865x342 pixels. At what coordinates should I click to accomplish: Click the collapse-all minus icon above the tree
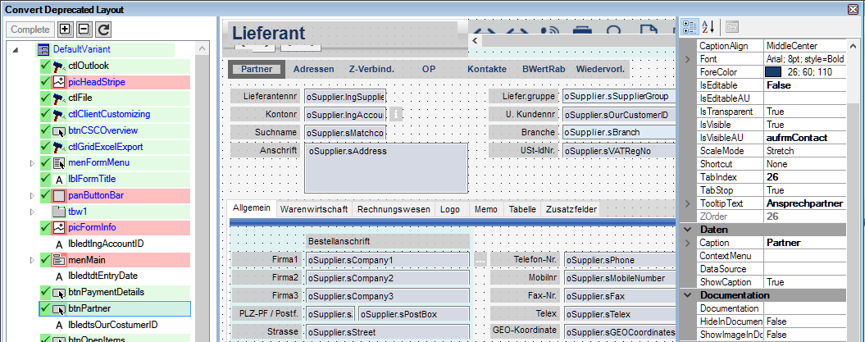[x=84, y=30]
